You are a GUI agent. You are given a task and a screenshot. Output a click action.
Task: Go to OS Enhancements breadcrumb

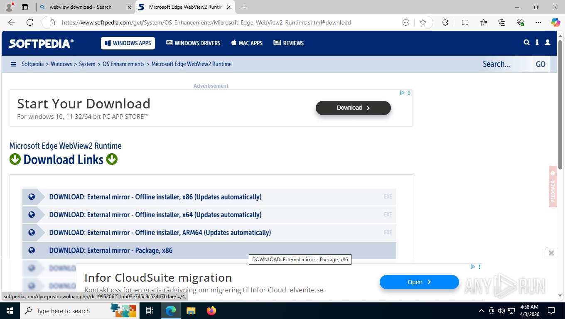123,64
